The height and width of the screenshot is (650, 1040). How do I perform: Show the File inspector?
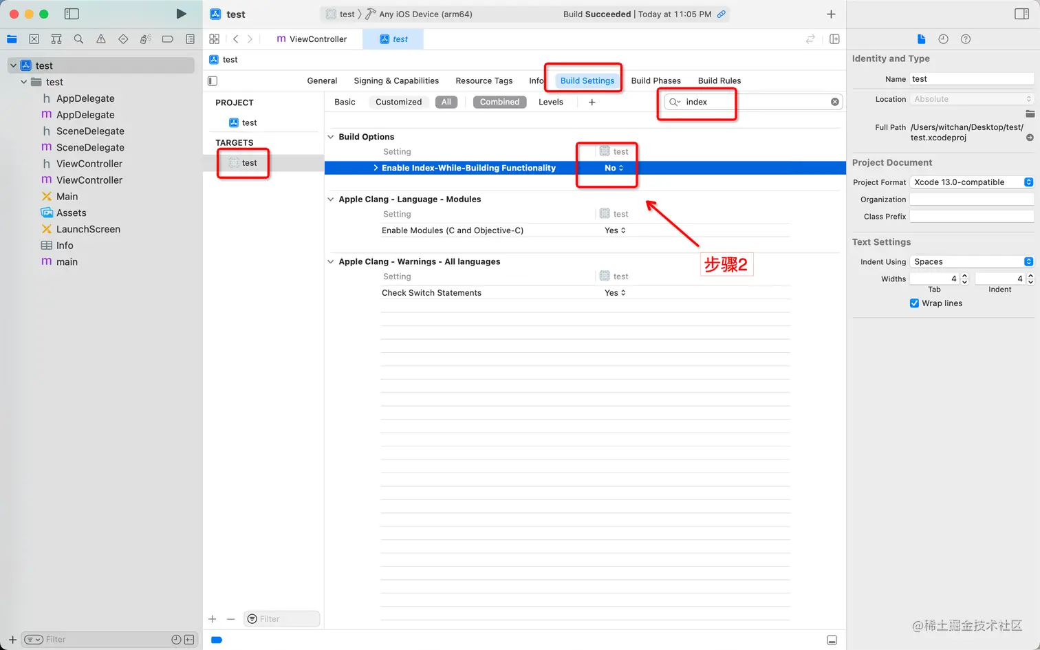[x=922, y=39]
